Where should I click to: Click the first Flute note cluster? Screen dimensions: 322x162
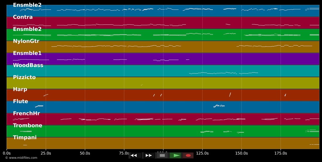(39, 106)
